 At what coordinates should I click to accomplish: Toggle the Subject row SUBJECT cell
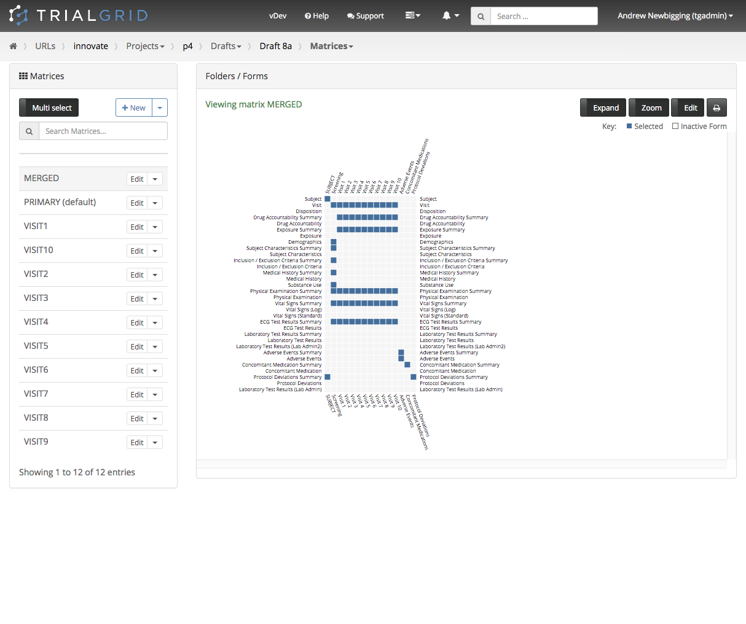pos(328,199)
